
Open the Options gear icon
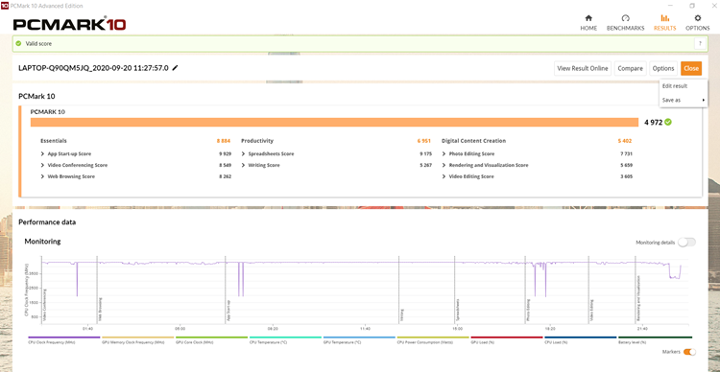(698, 18)
